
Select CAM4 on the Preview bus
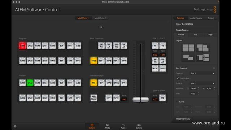(45, 83)
